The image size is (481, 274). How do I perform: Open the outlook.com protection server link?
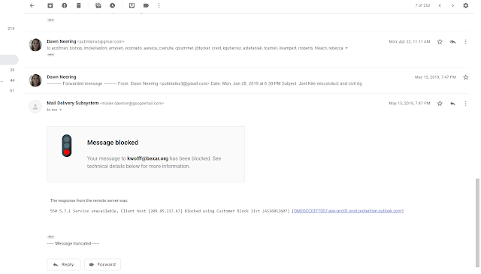[347, 211]
